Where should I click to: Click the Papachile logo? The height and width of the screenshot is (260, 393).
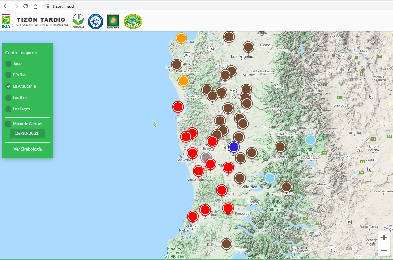(x=113, y=22)
